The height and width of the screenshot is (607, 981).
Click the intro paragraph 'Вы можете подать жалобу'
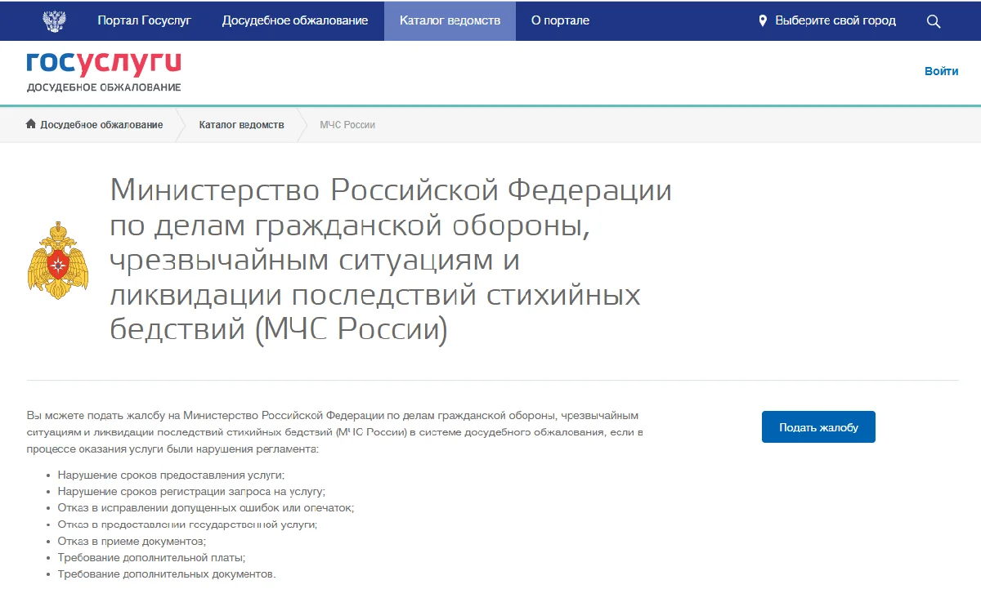335,432
